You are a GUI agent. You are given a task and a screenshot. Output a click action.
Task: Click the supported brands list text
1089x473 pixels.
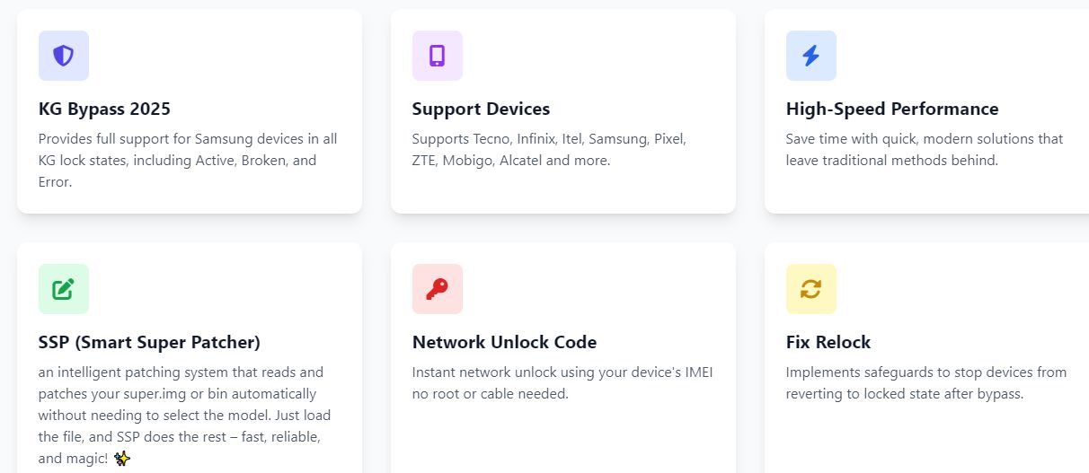click(x=548, y=150)
